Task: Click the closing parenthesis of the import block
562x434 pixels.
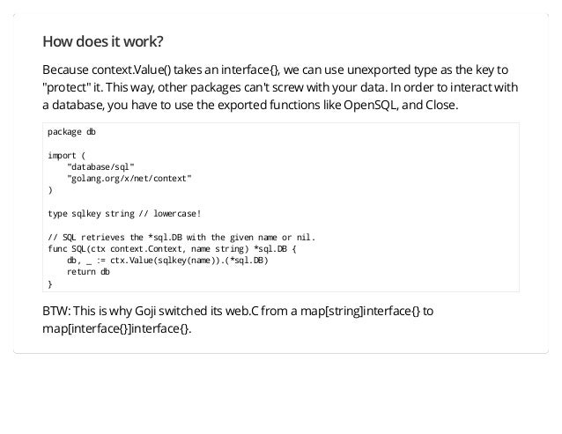Action: (50, 190)
